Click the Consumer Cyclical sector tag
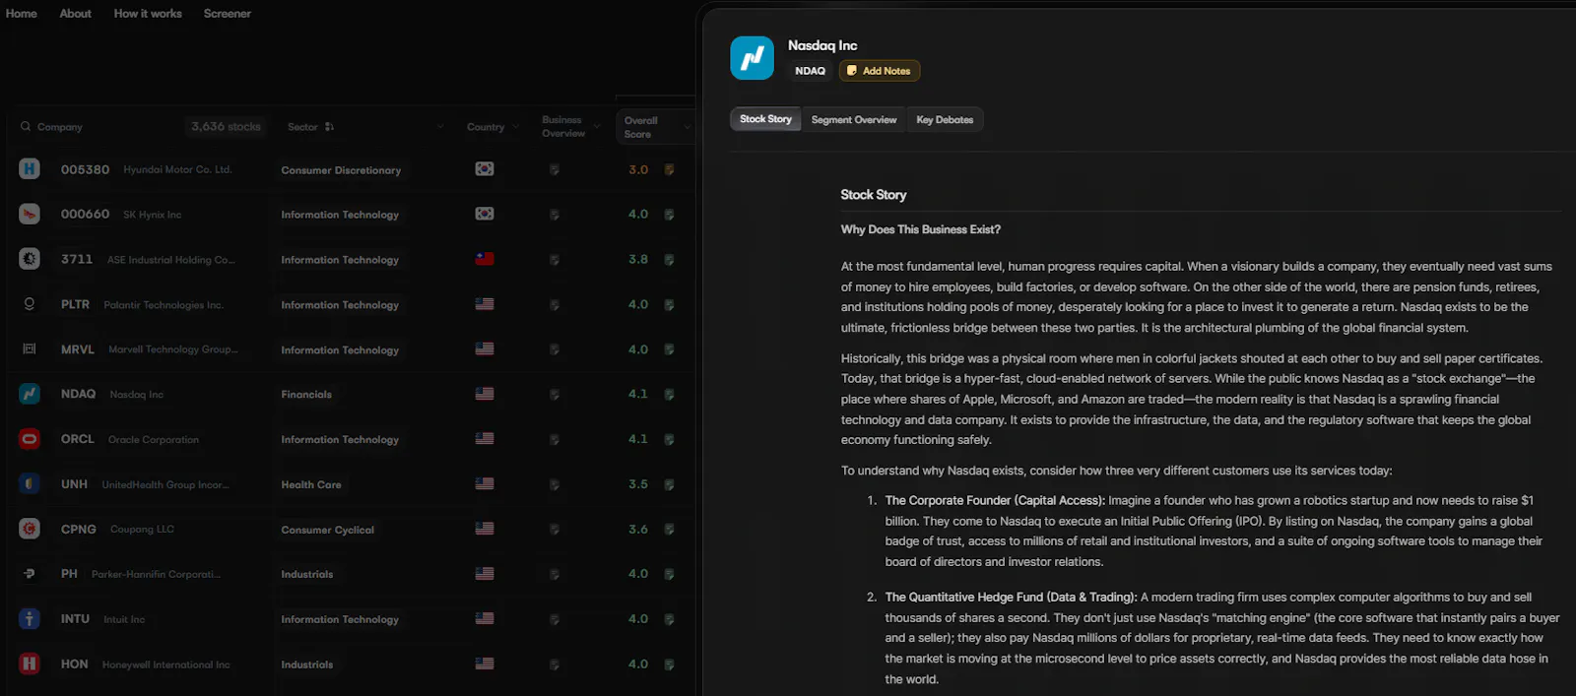The height and width of the screenshot is (696, 1576). (x=327, y=530)
